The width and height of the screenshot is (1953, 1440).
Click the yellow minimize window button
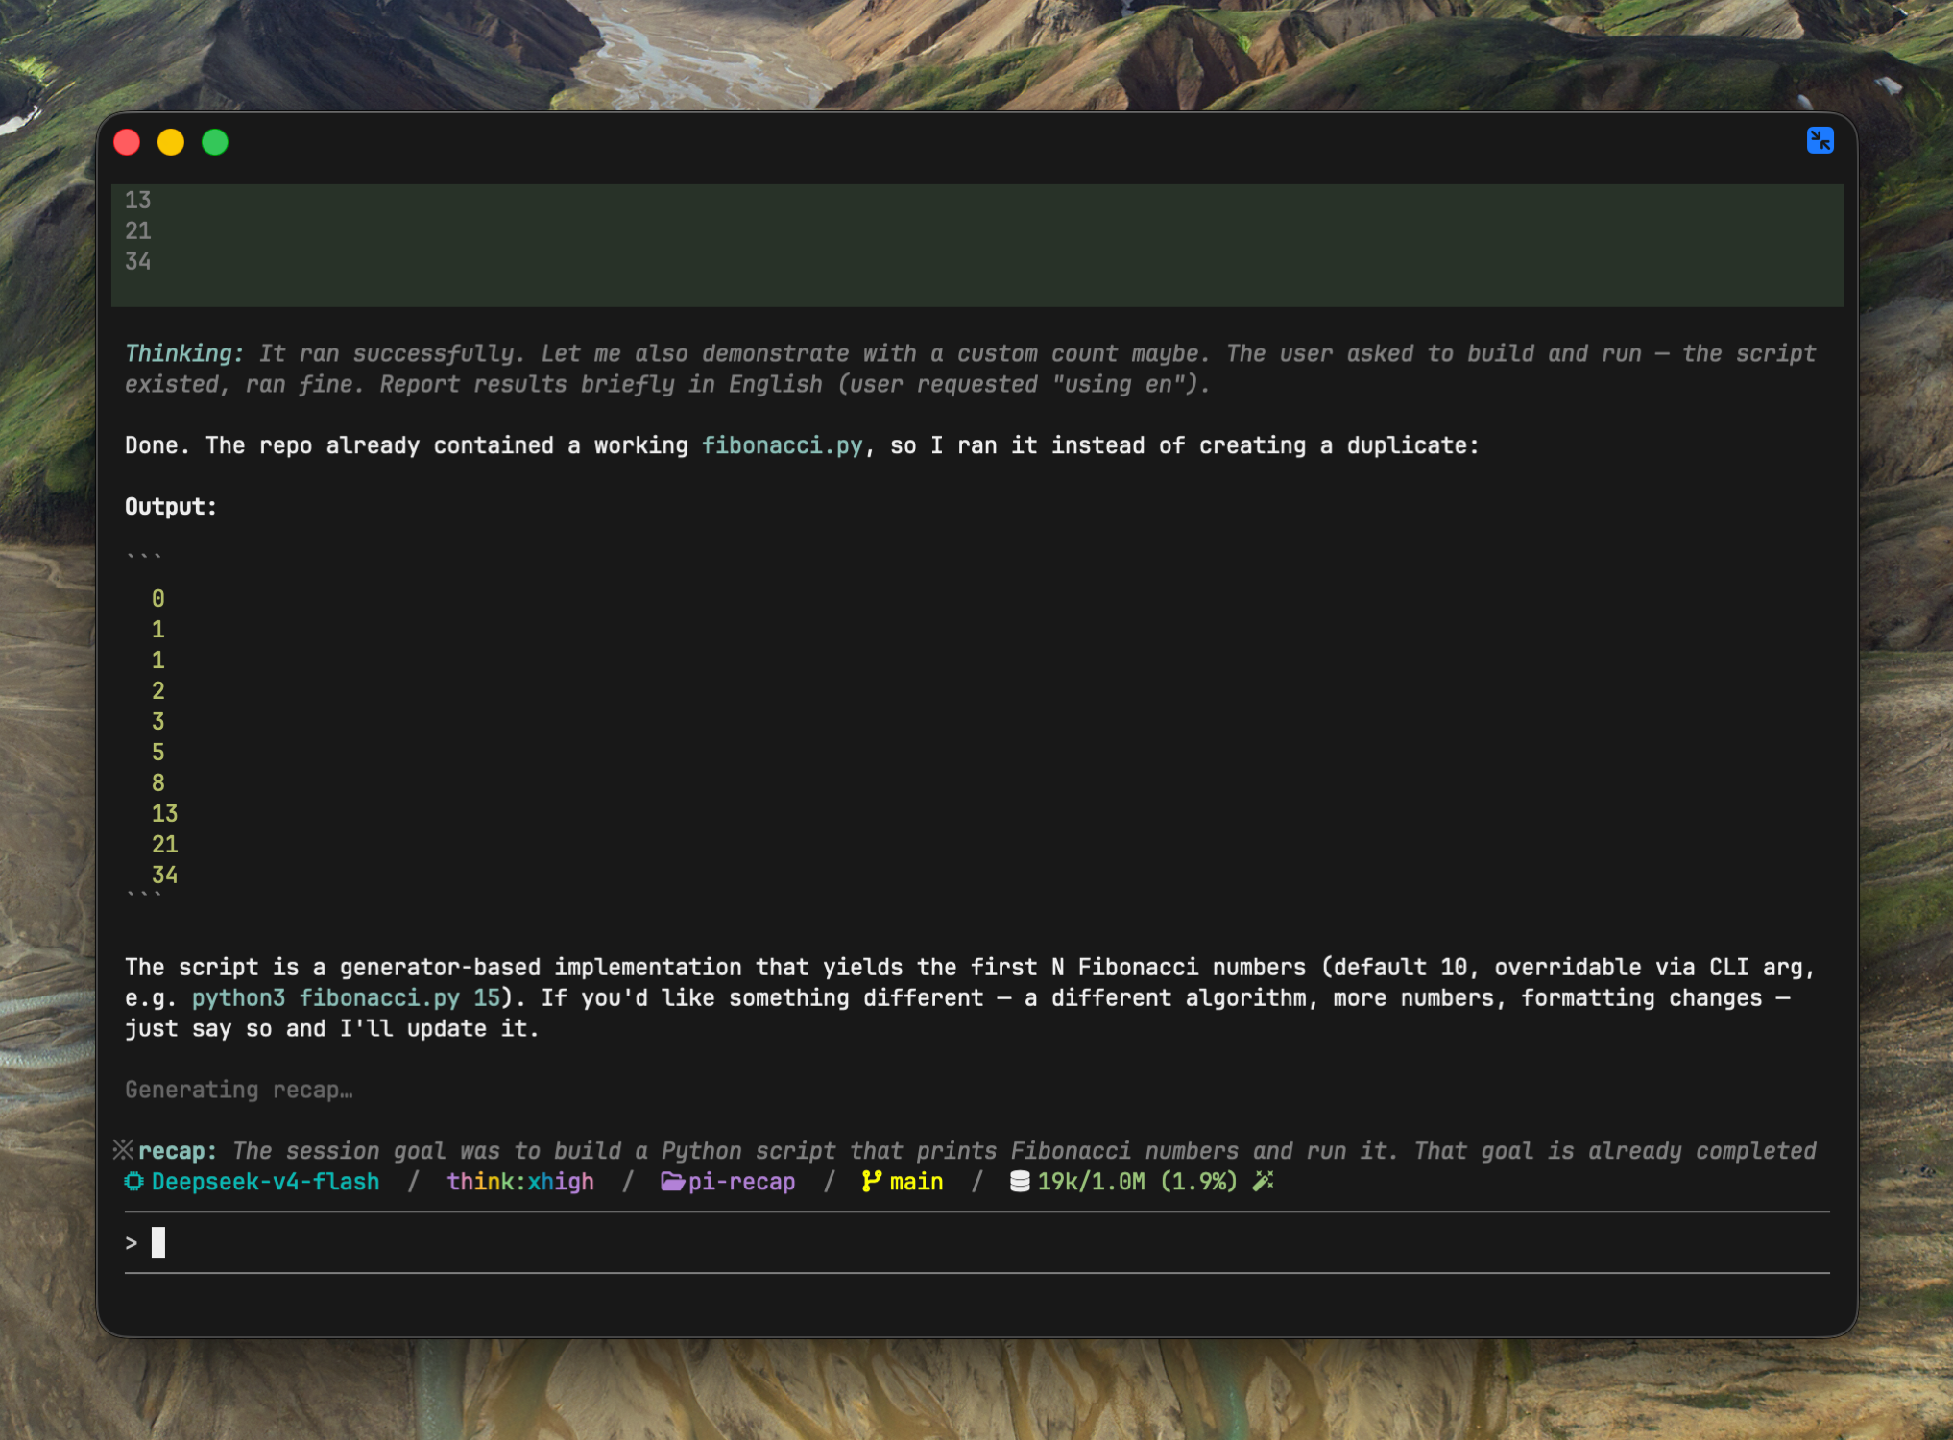tap(171, 142)
